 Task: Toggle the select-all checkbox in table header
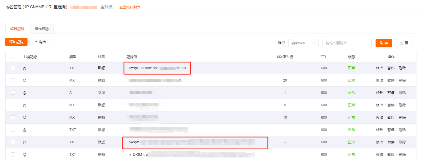tap(13, 57)
